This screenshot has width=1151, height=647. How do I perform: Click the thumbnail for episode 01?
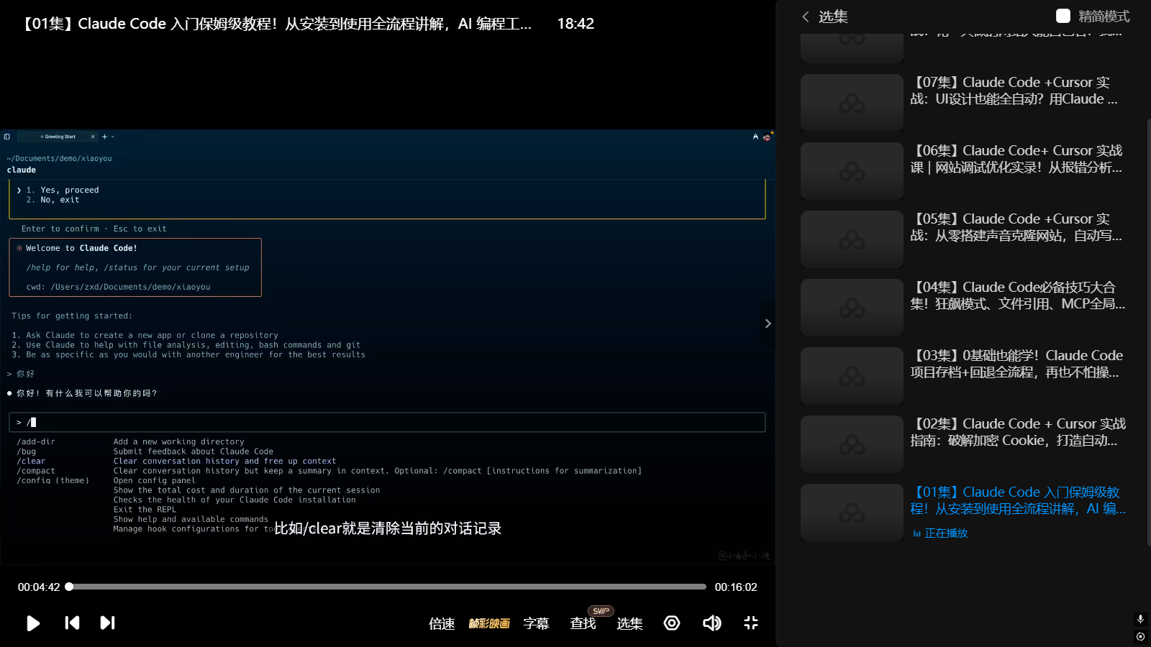[x=852, y=513]
